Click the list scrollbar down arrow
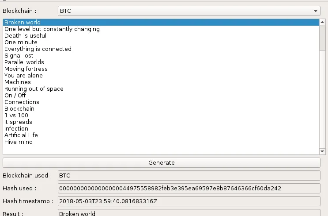Viewport: 328px width, 216px height. coord(322,151)
